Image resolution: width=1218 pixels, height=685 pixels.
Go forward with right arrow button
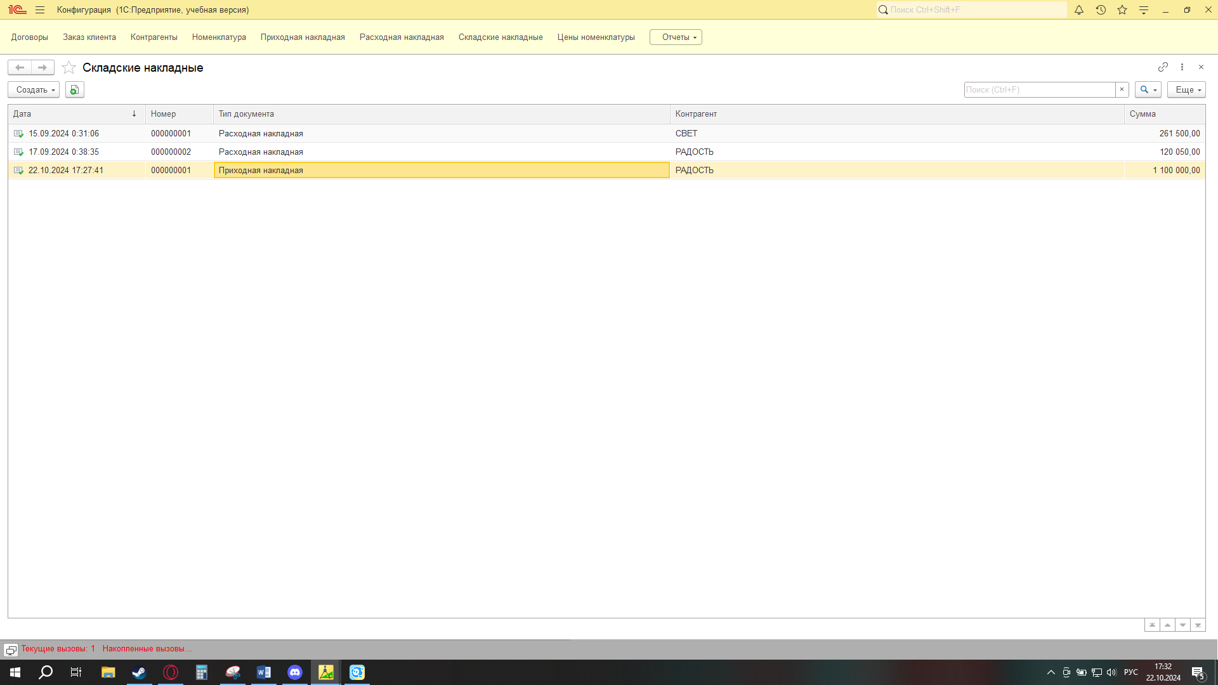click(43, 67)
